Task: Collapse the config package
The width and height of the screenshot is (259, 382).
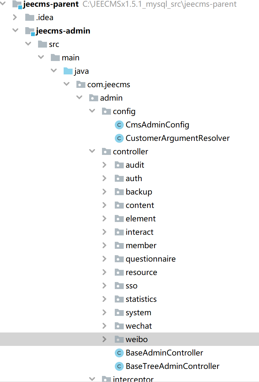Action: [92, 111]
